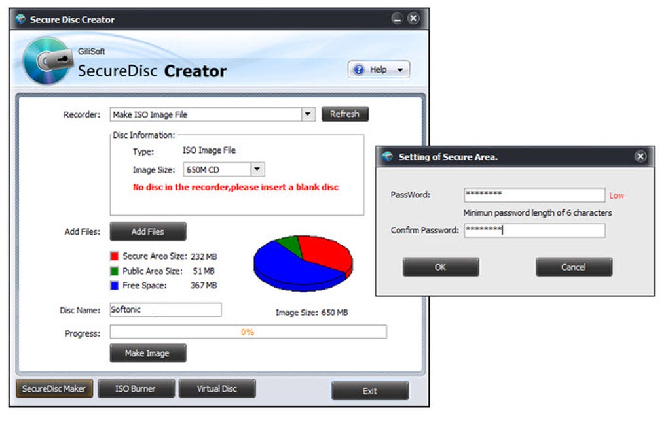Click the blue question mark Help icon

(x=359, y=69)
